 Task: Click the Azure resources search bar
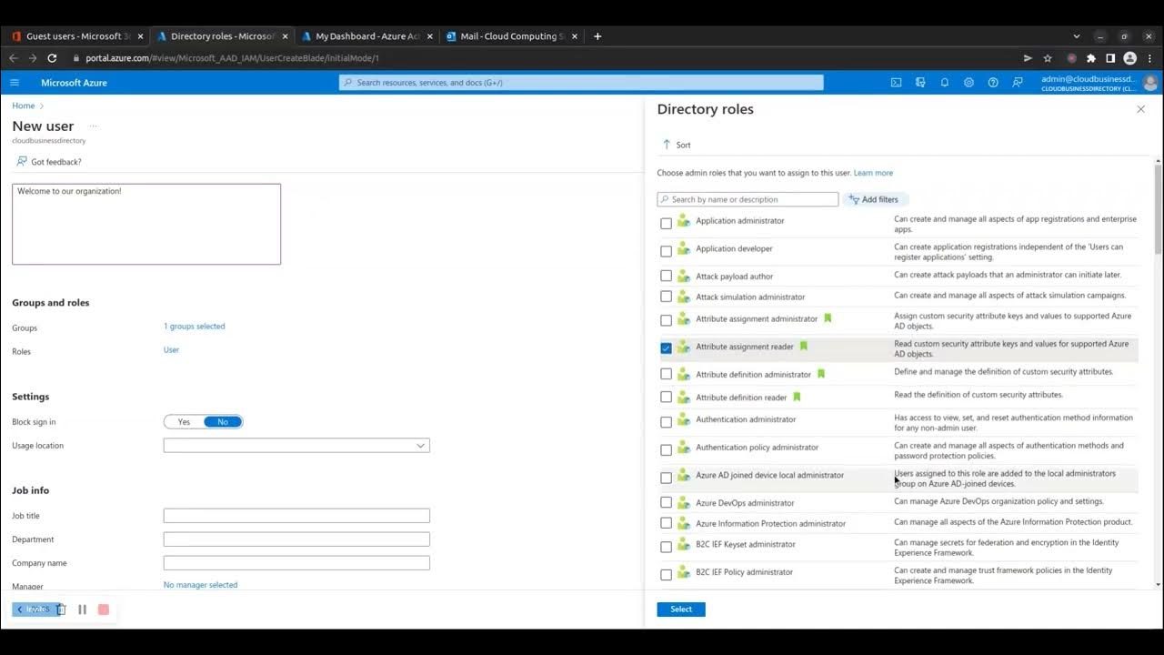tap(581, 83)
